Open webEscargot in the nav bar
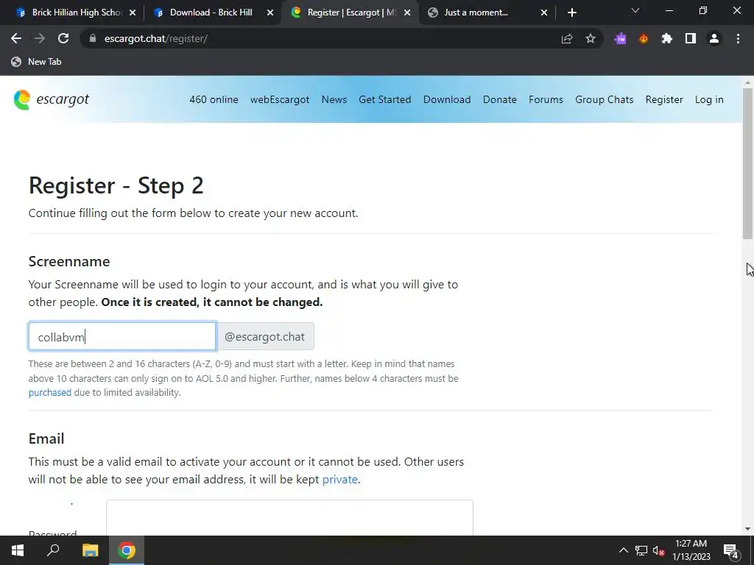The width and height of the screenshot is (754, 565). [x=280, y=99]
